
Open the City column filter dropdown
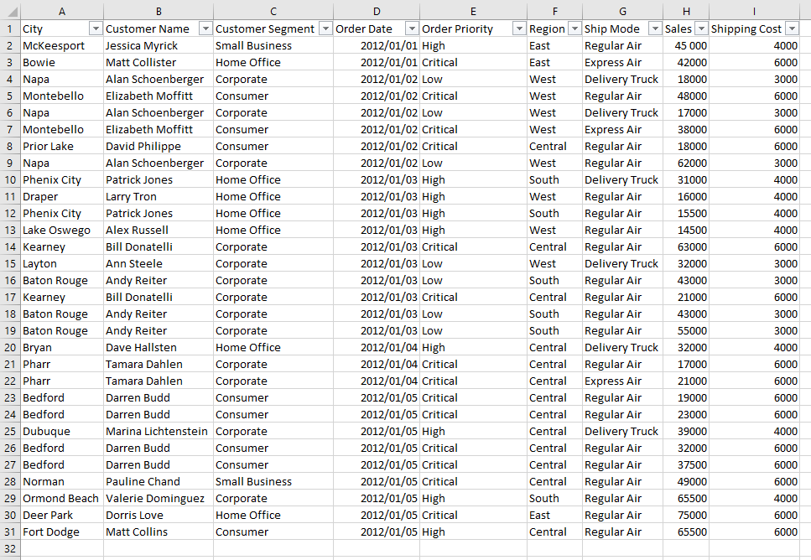[x=96, y=29]
